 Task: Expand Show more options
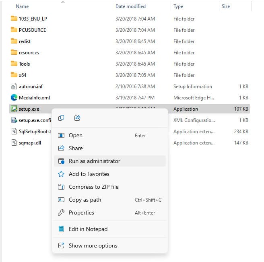click(93, 245)
